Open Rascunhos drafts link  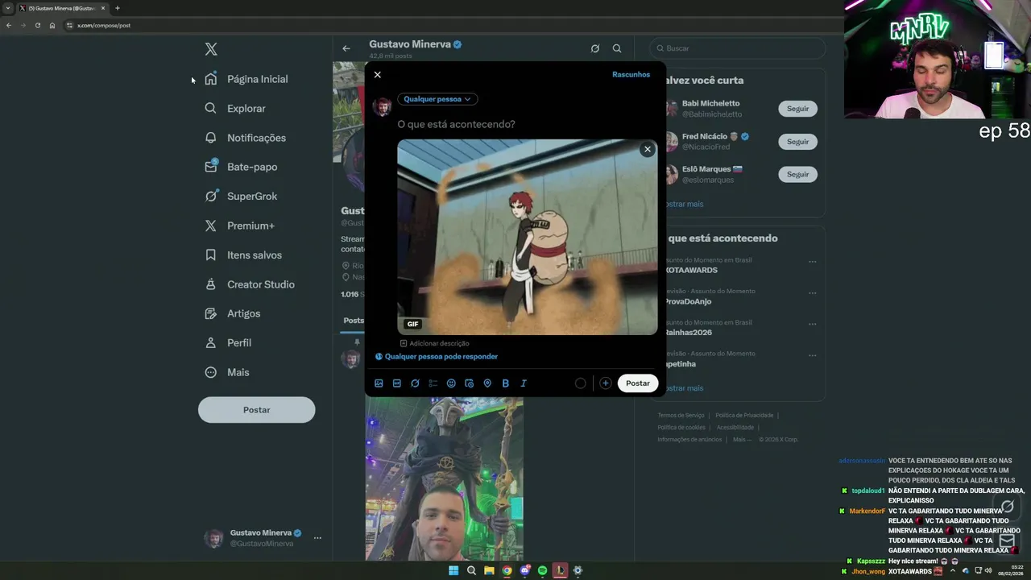coord(631,74)
